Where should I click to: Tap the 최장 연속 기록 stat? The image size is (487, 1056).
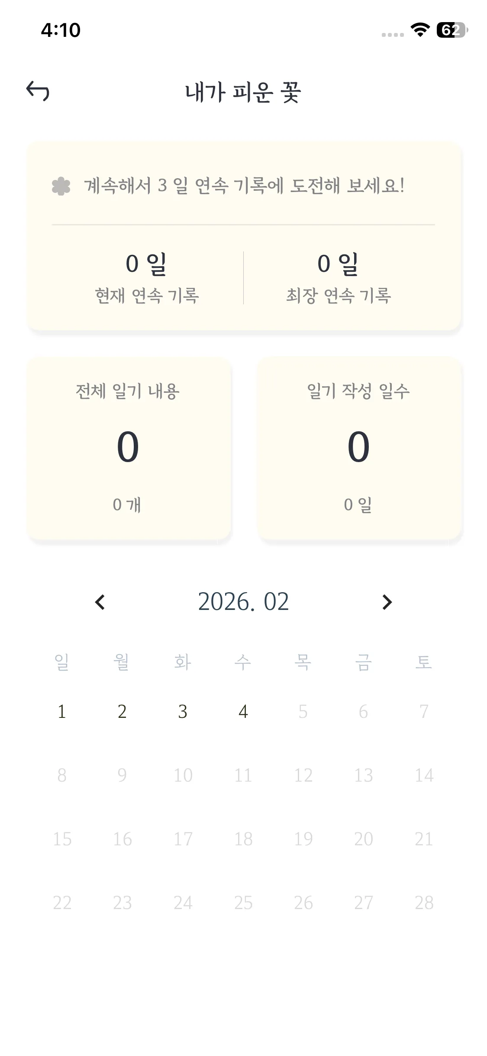339,277
